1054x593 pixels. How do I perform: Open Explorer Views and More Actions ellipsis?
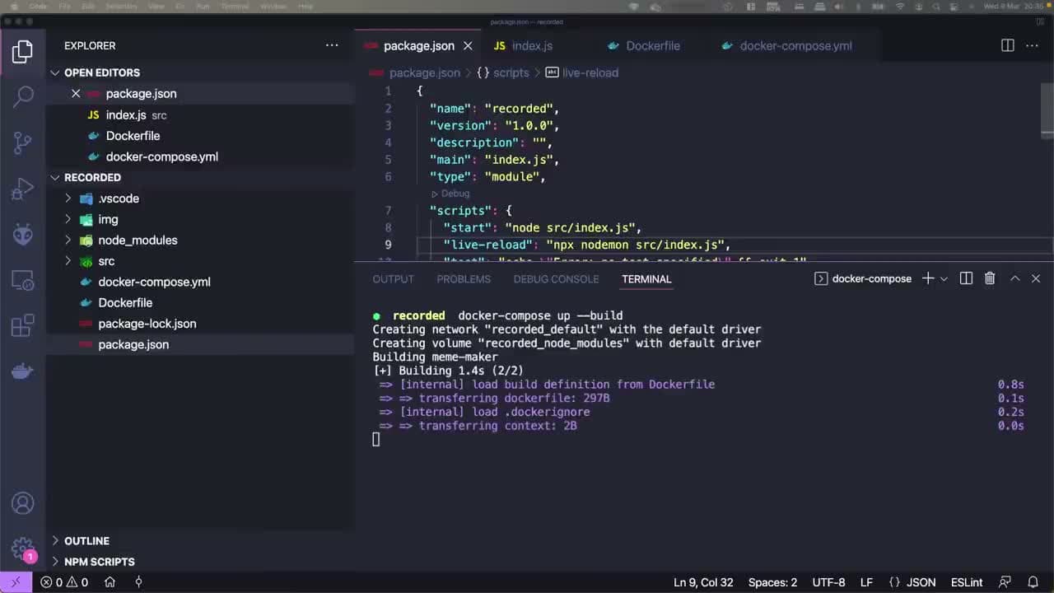point(332,45)
